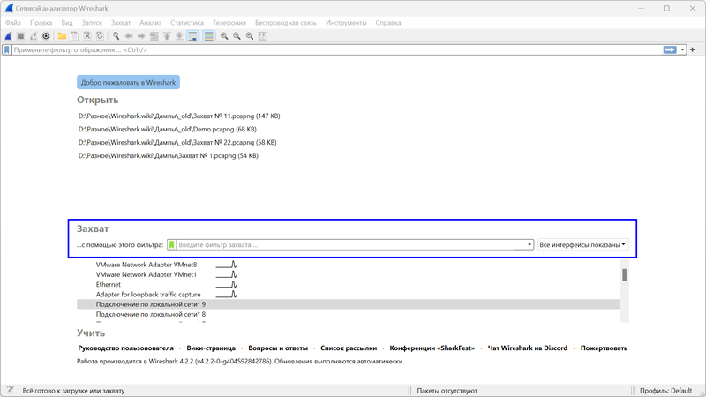This screenshot has width=706, height=397.
Task: Open the Анализ menu
Action: click(x=150, y=23)
